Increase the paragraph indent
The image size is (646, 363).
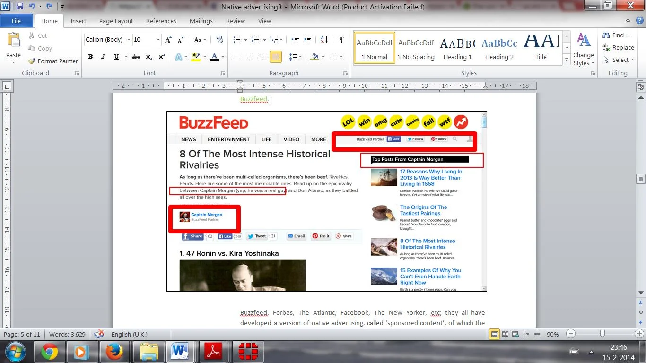(x=307, y=40)
